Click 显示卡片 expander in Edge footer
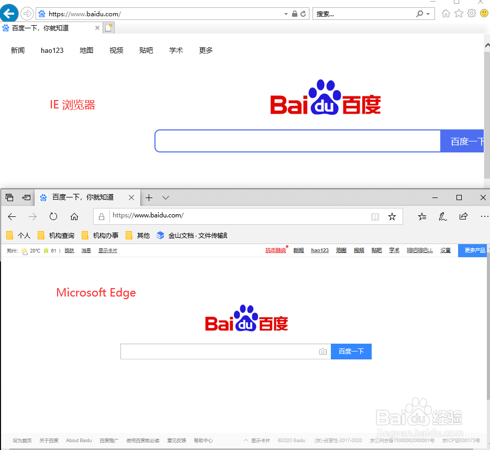The width and height of the screenshot is (490, 450). pyautogui.click(x=257, y=440)
